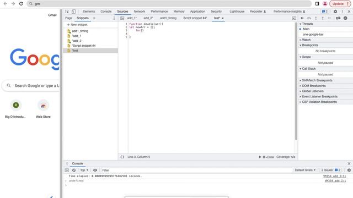Open the issues counter badge in DevTools toolbar
This screenshot has width=353, height=198.
pos(325,12)
